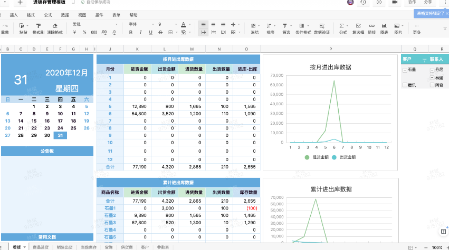Viewport: 449px width, 250px height.
Task: Click the cell borders icon
Action: click(170, 33)
